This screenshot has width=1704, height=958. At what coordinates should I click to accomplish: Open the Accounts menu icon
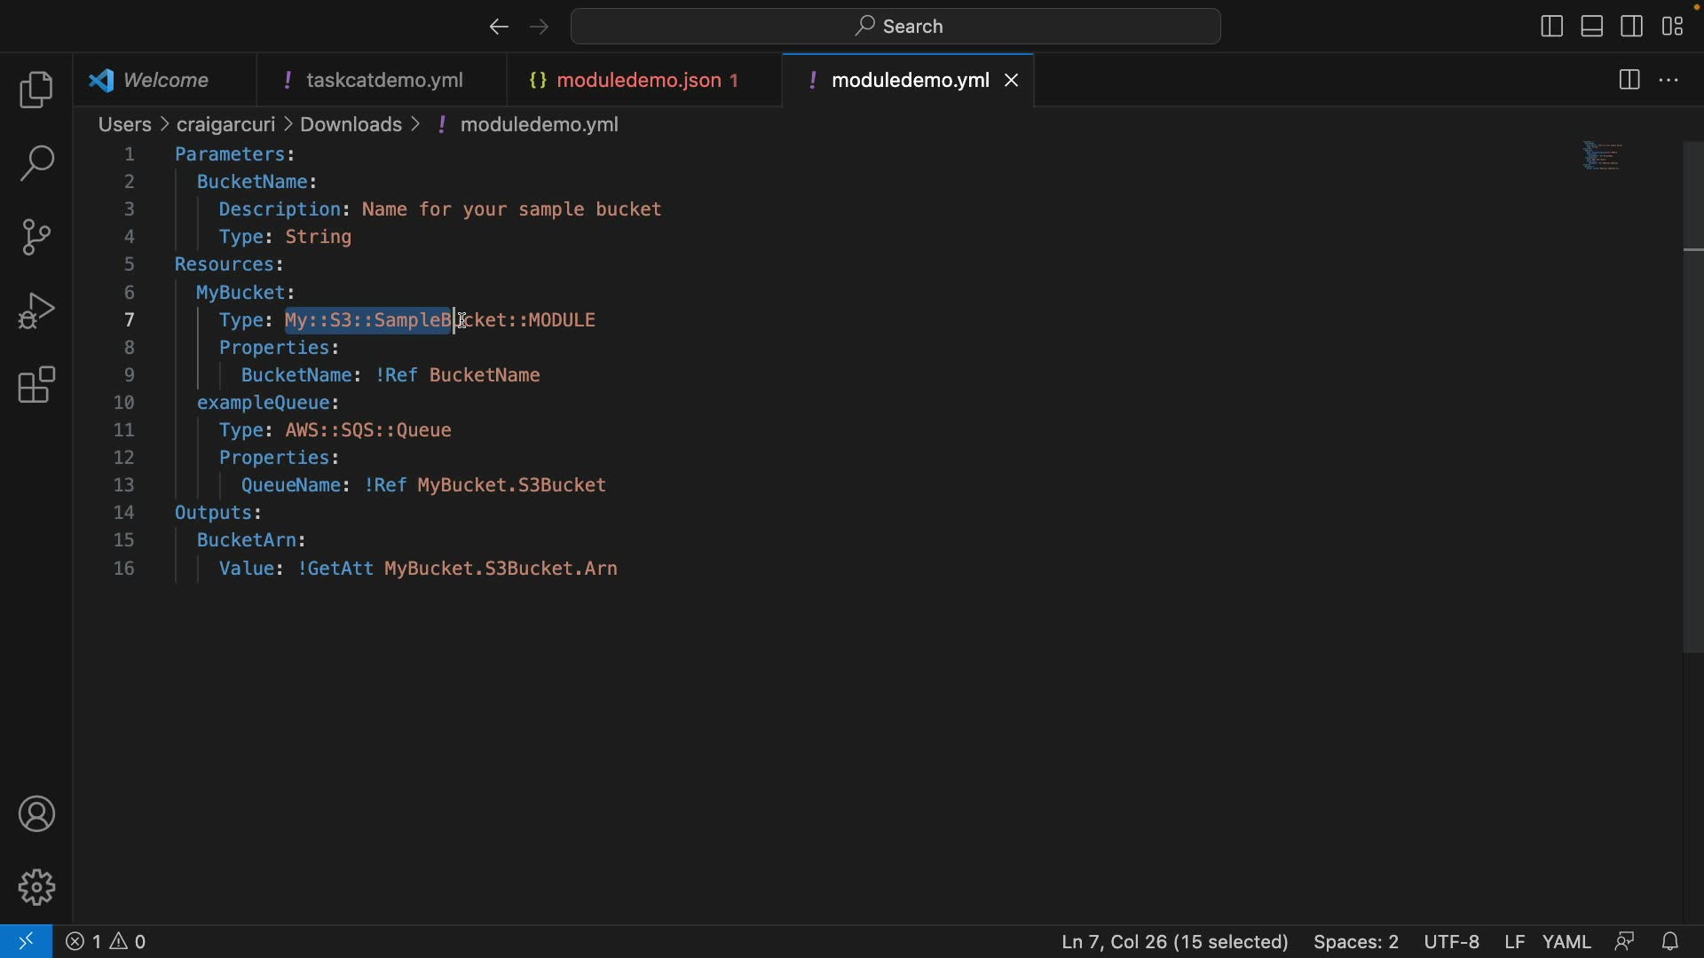pyautogui.click(x=36, y=814)
